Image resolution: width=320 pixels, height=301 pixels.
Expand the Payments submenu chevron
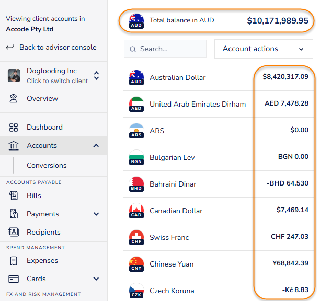click(x=96, y=214)
